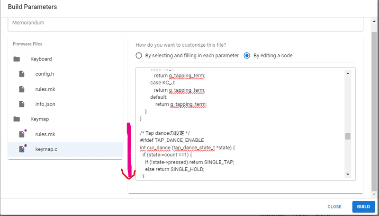
Task: Click the info.json file icon
Action: tap(21, 104)
